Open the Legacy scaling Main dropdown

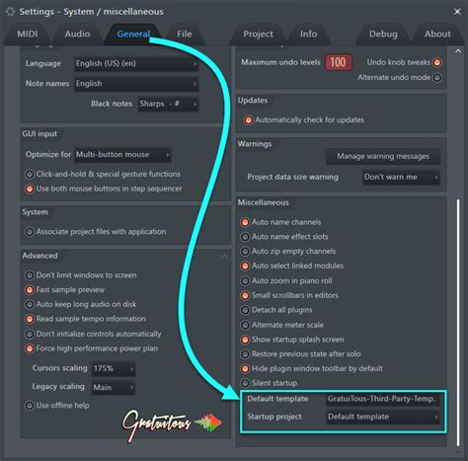point(114,387)
